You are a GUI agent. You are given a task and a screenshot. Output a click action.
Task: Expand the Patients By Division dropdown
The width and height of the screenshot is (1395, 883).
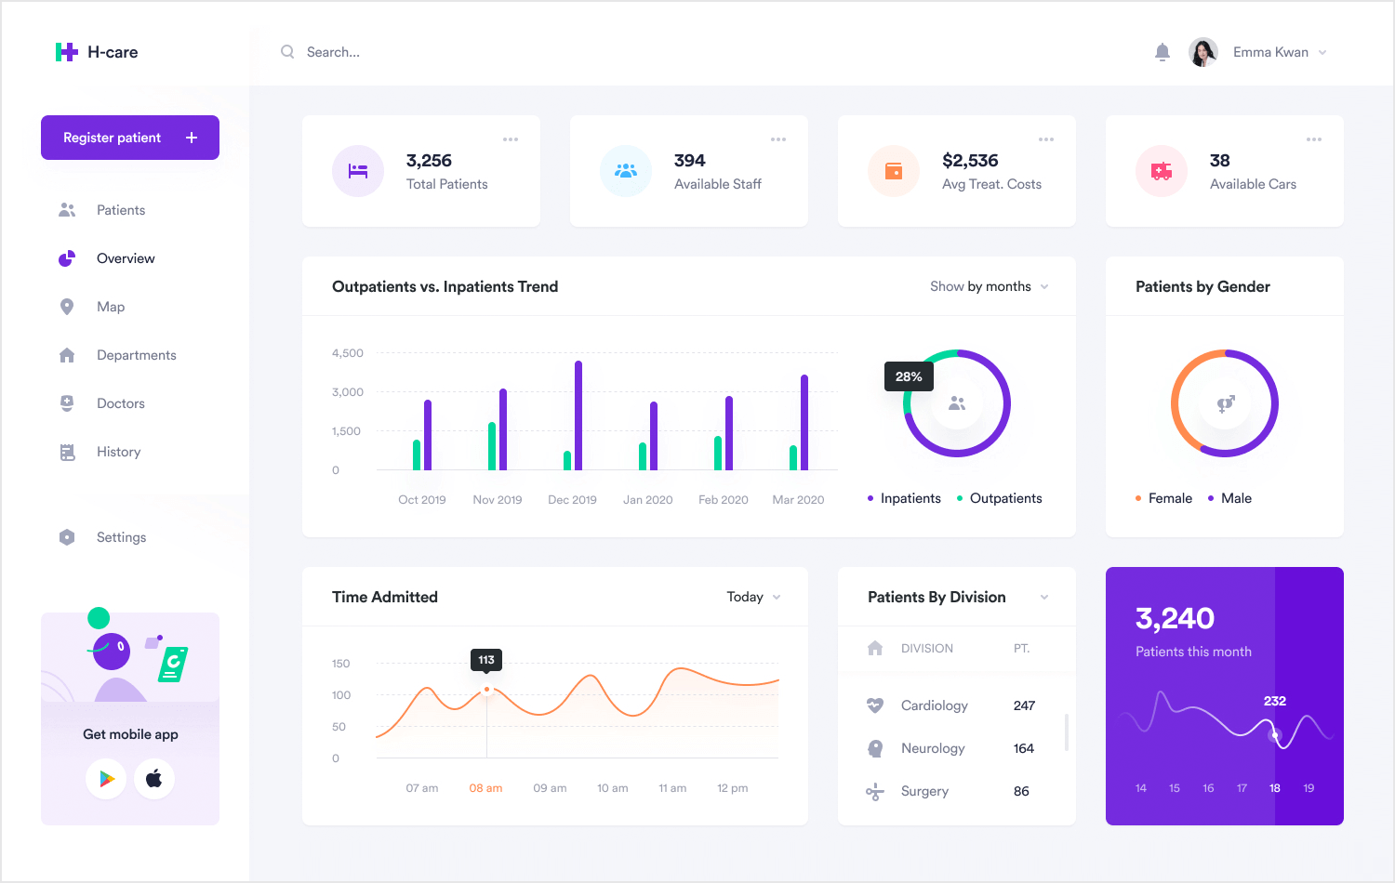[x=1043, y=597]
